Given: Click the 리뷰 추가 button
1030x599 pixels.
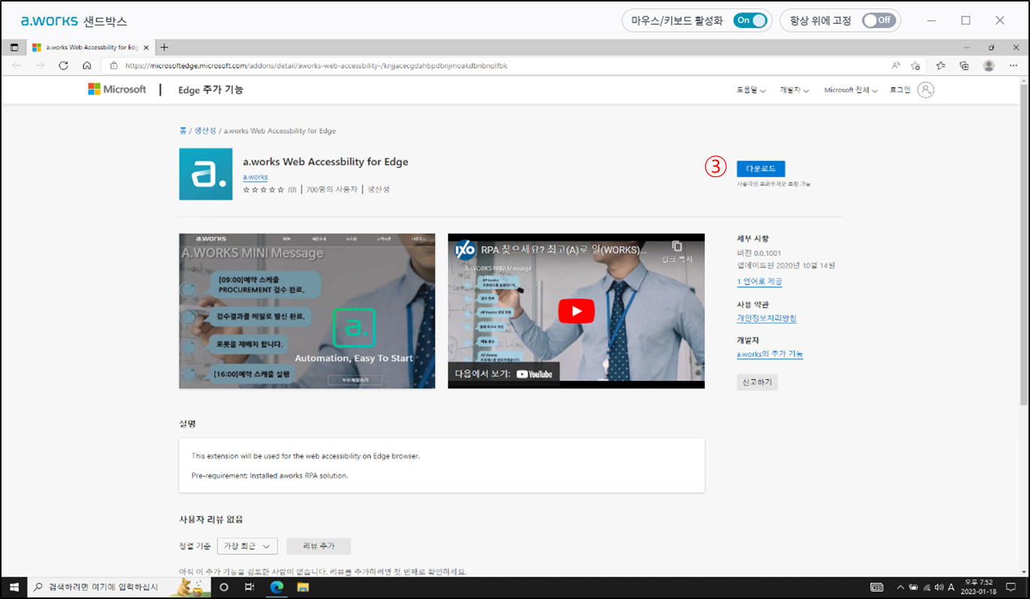Looking at the screenshot, I should pyautogui.click(x=319, y=546).
